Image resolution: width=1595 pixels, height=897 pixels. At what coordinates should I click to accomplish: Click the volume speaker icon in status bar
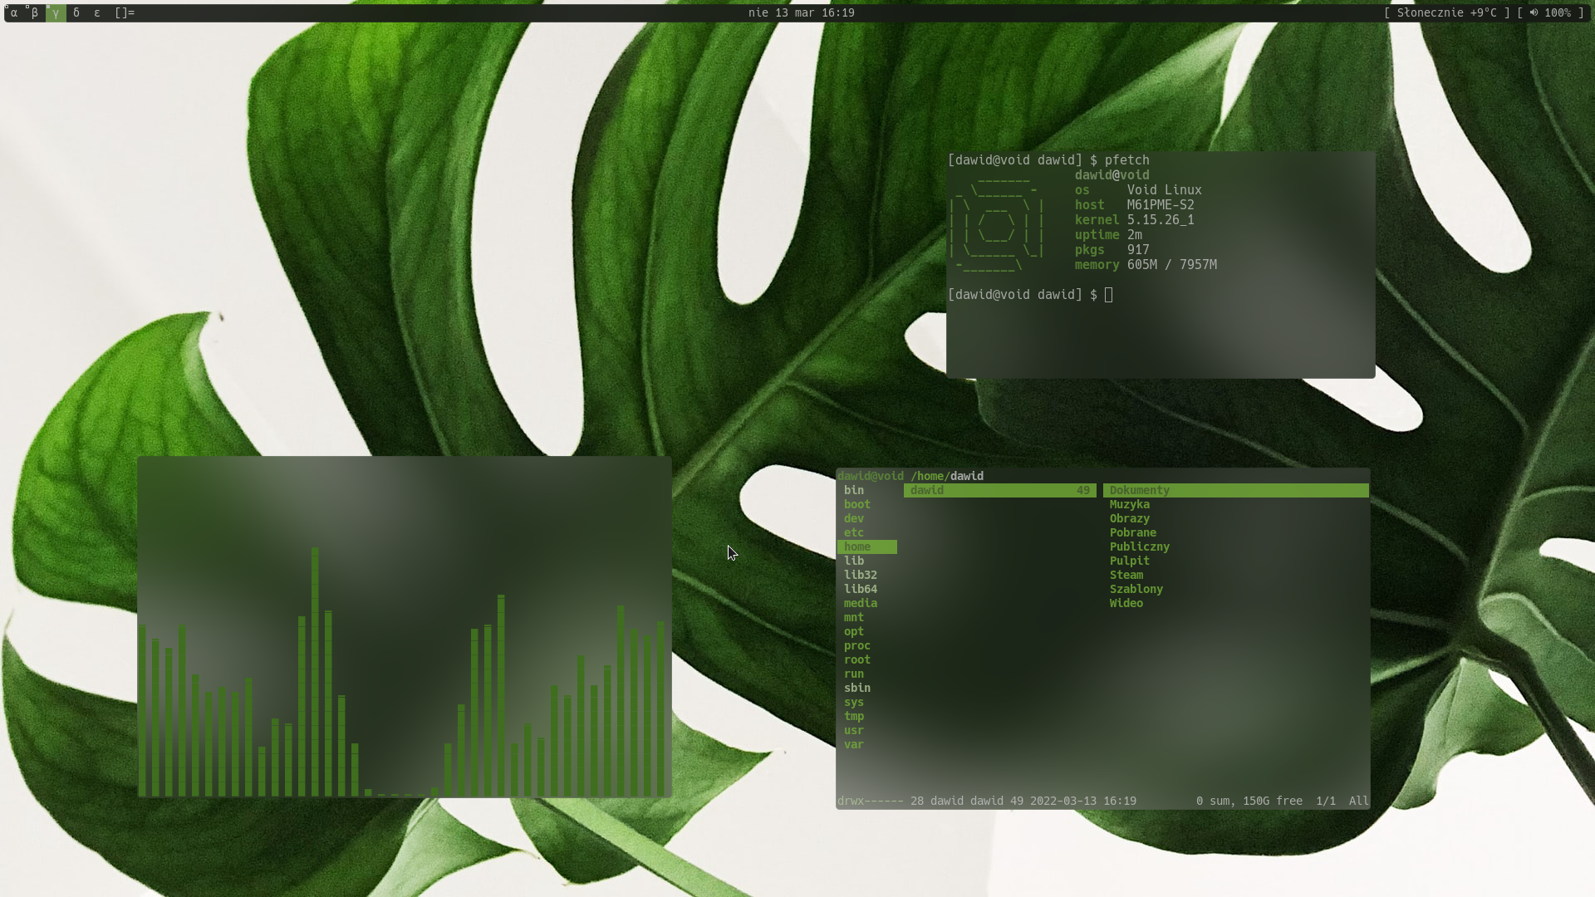click(1534, 12)
